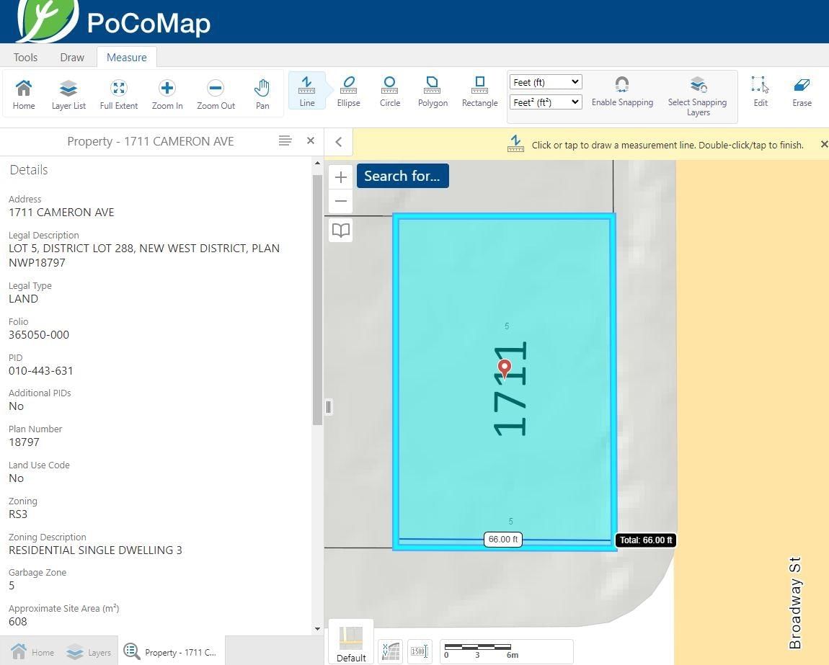Toggle Enable Snapping
The width and height of the screenshot is (829, 665).
622,91
